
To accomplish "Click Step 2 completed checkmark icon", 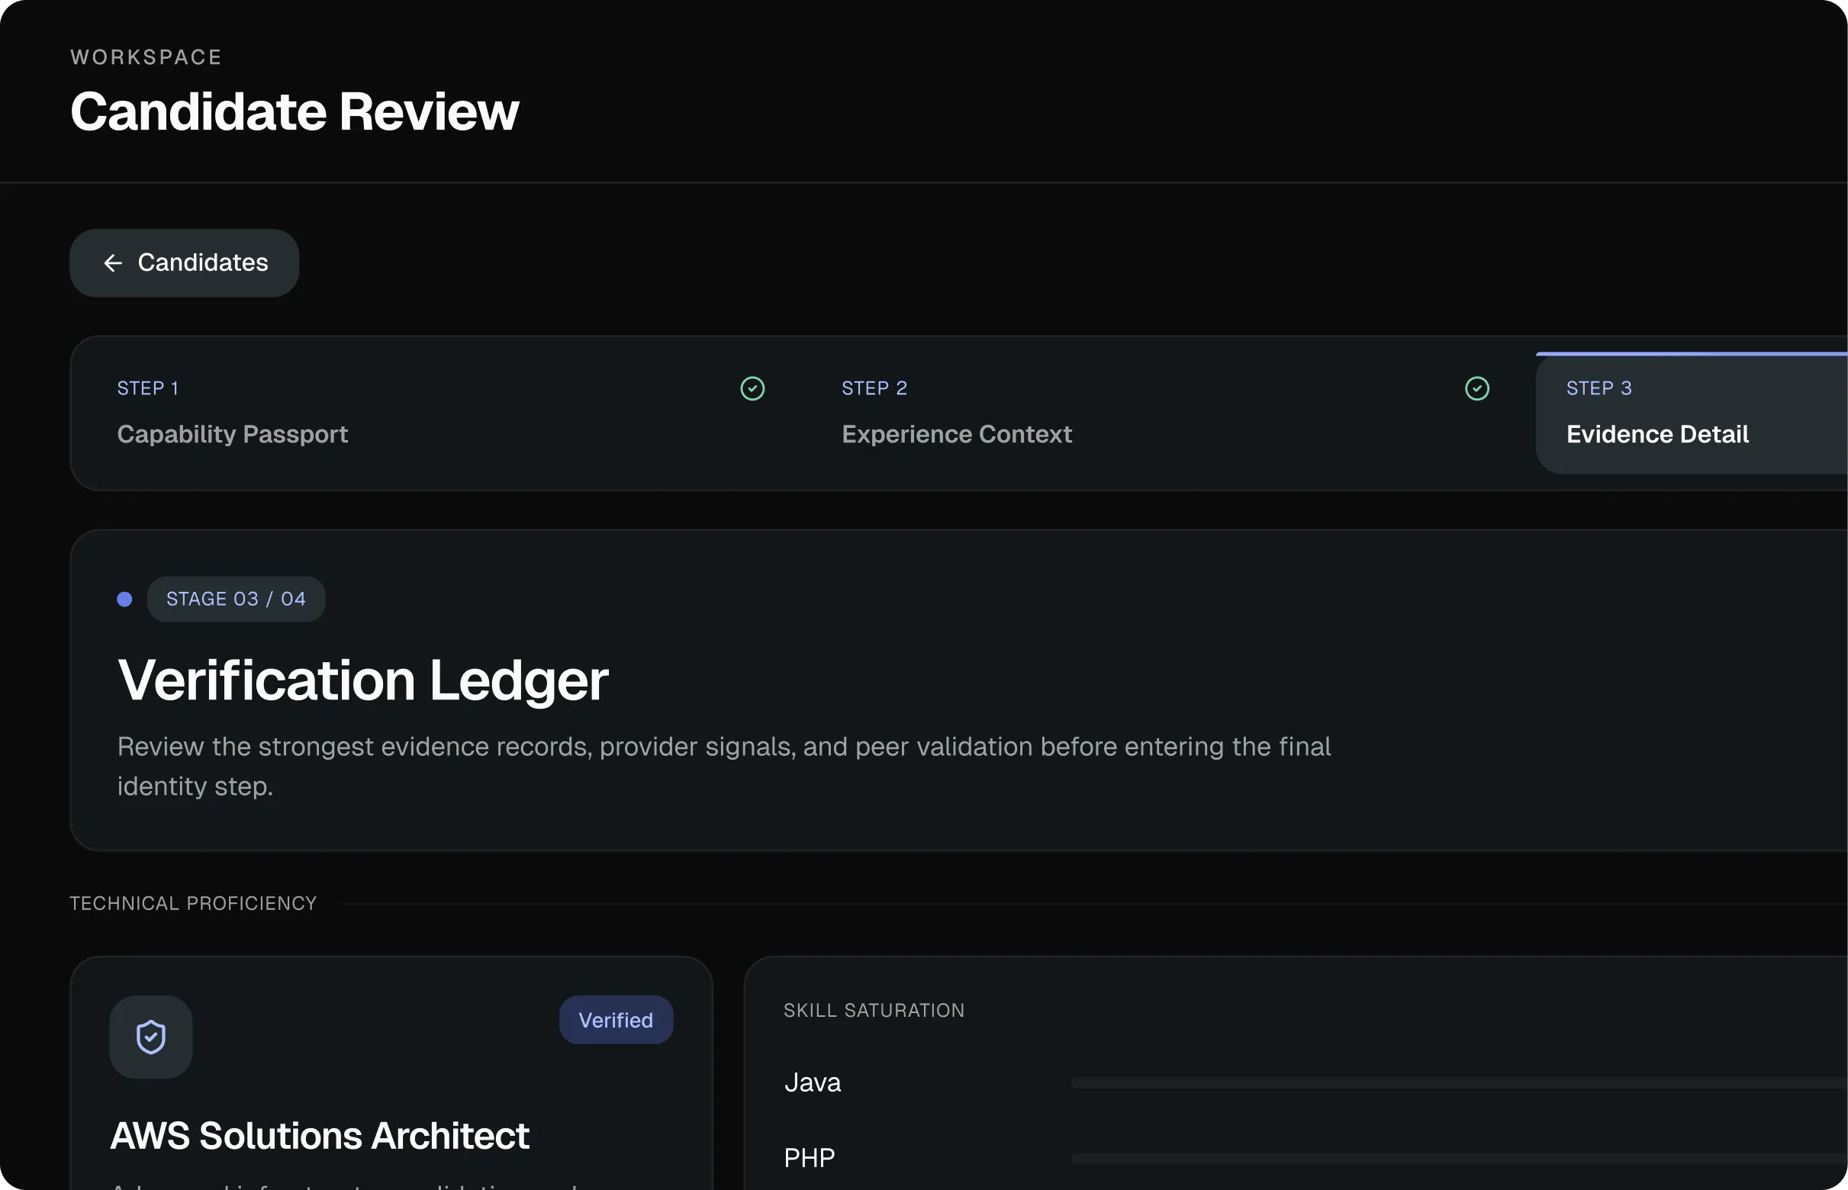I will [x=1477, y=388].
